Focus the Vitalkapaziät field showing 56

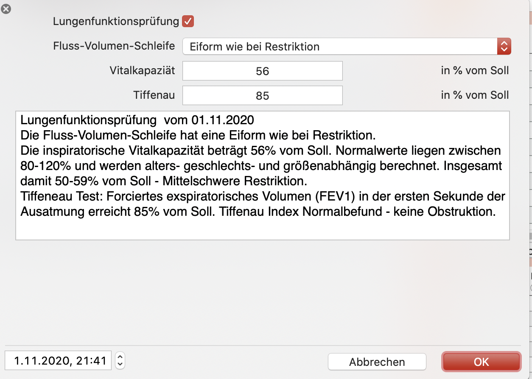(x=262, y=71)
